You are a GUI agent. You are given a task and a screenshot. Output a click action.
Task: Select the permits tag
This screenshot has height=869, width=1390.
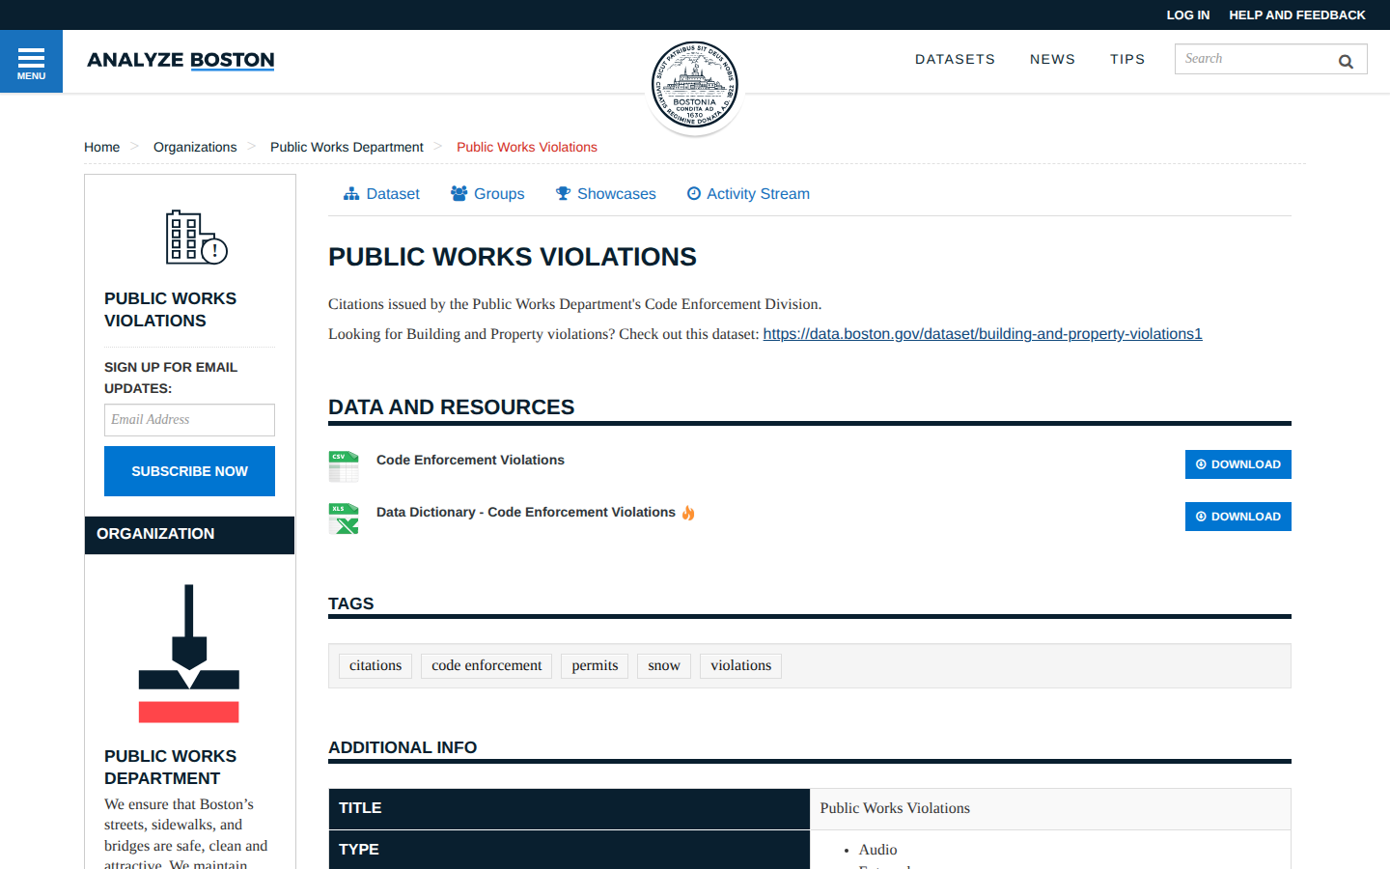tap(595, 665)
